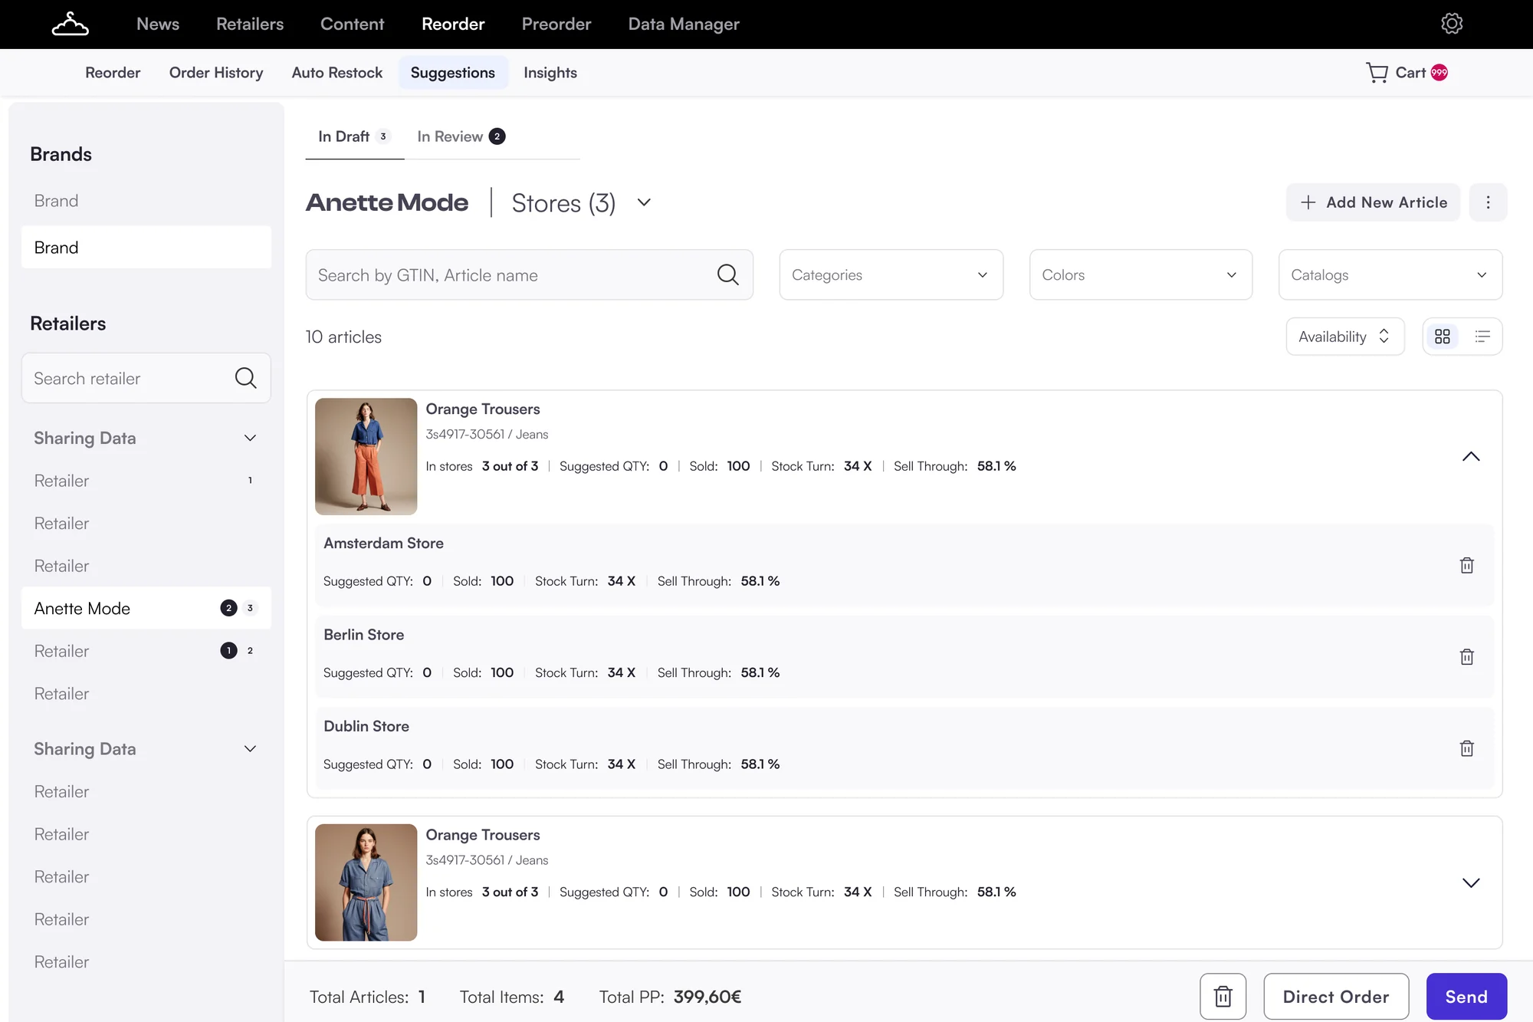
Task: Click the Direct Order button
Action: 1336,997
